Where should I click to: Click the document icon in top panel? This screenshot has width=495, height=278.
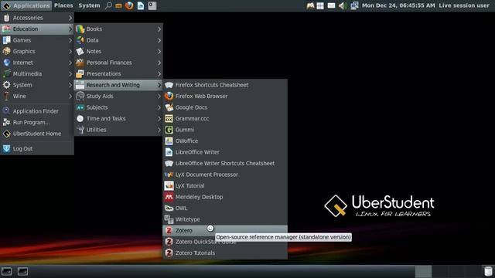[x=141, y=5]
